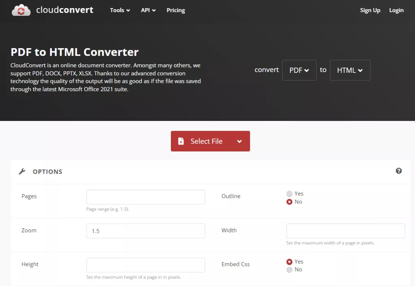
Task: Open the API menu
Action: coord(148,10)
